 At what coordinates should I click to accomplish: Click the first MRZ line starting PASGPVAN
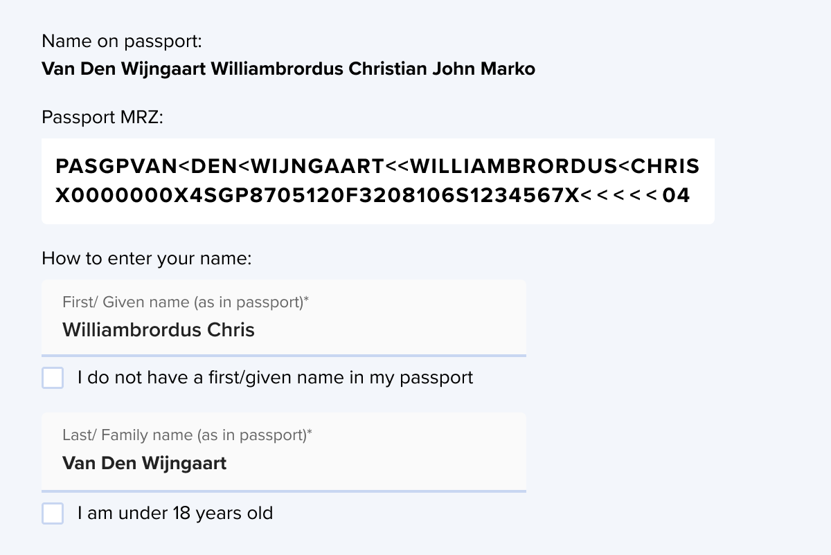click(377, 167)
